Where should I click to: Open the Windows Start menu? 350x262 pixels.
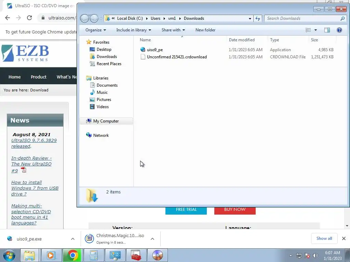coord(9,255)
